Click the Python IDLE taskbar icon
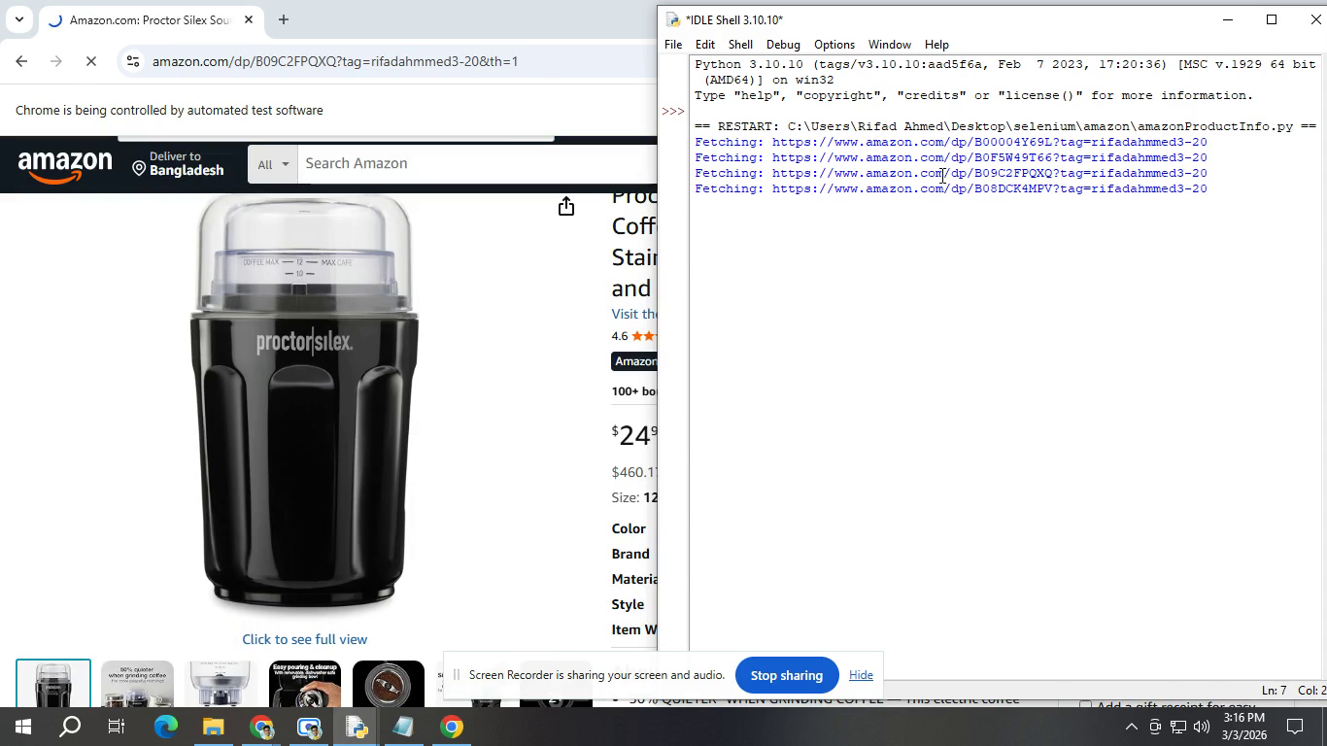 [x=356, y=727]
